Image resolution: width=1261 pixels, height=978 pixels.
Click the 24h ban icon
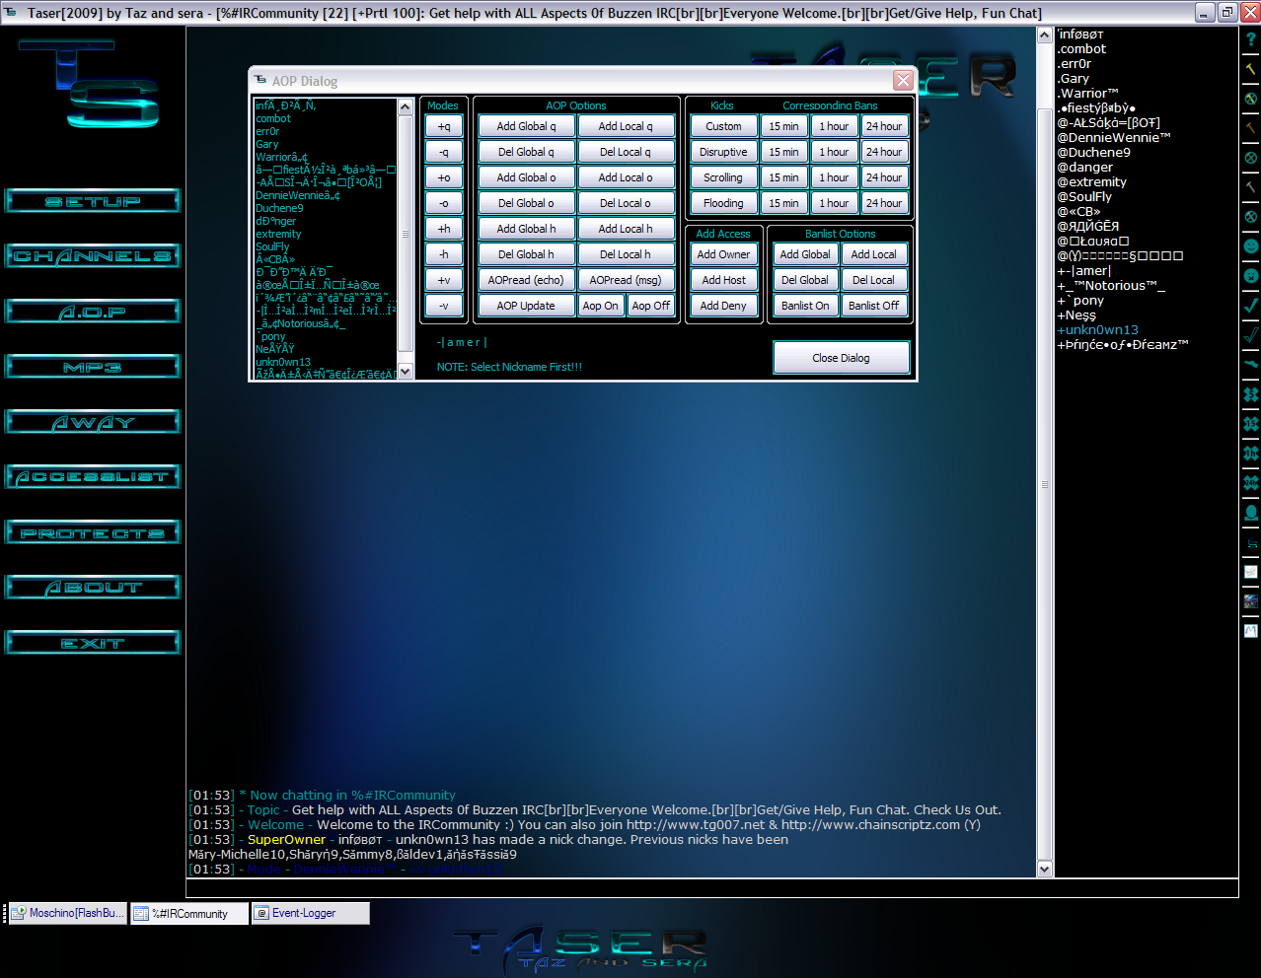pos(1250,483)
